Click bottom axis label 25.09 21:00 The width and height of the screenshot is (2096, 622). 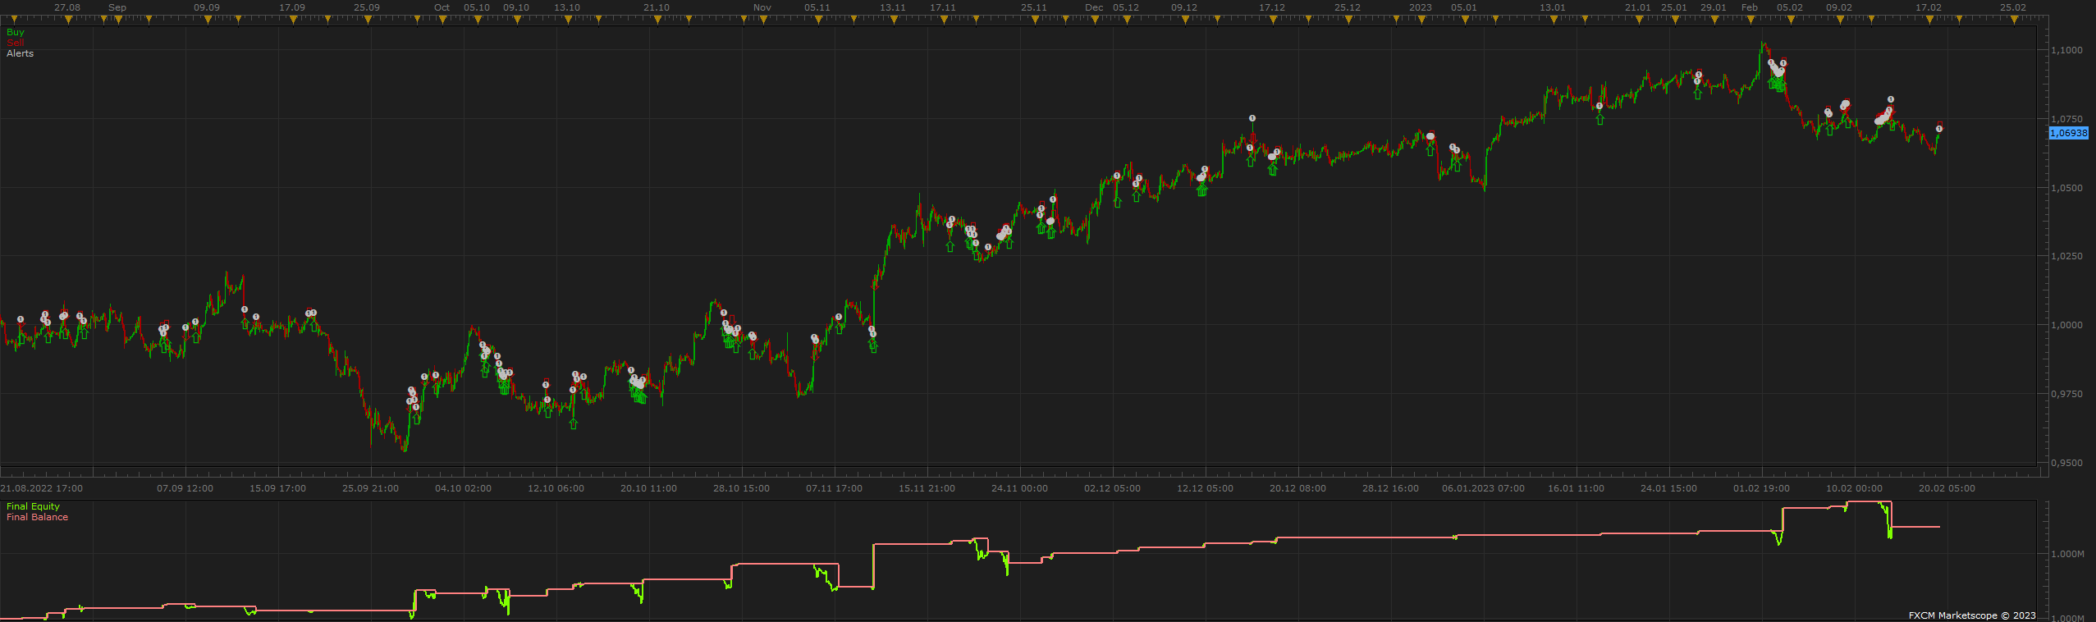(x=370, y=488)
